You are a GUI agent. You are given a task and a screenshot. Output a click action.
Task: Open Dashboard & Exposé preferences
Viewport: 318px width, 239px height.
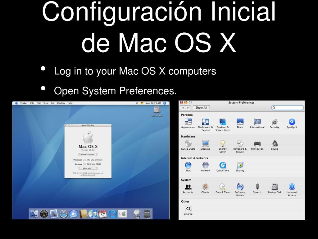coord(205,125)
